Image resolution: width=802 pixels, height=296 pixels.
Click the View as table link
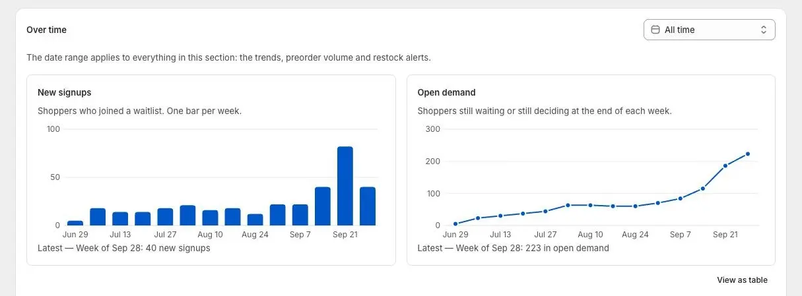pos(742,280)
